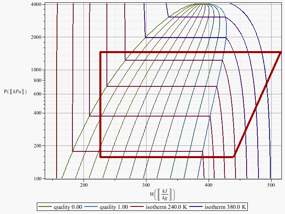This screenshot has height=214, width=285.
Task: Select the "isotherm 380.0 K" legend label
Action: pyautogui.click(x=226, y=207)
